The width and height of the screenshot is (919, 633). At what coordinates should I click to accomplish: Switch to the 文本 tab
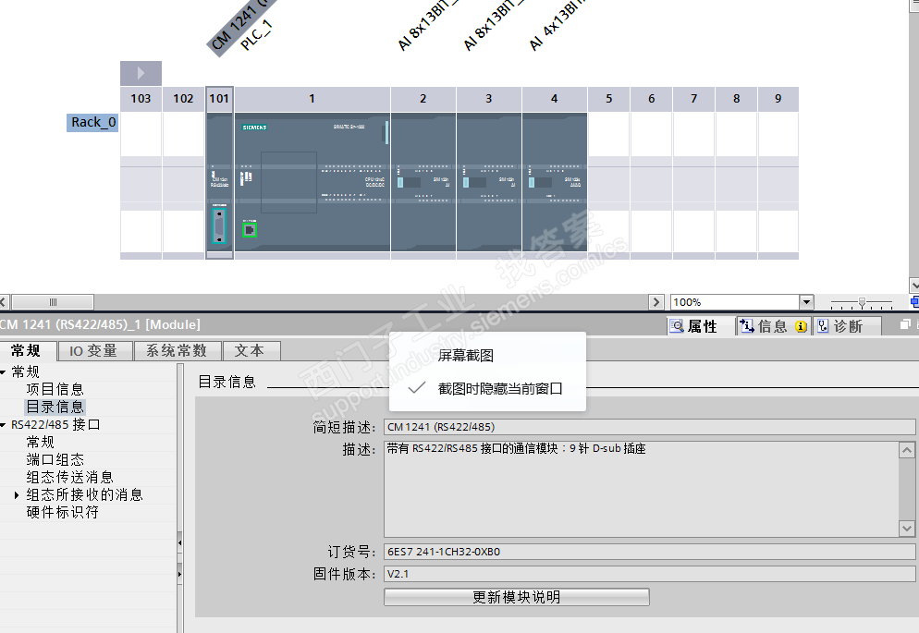point(250,351)
